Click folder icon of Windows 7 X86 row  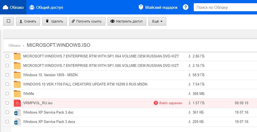pos(17,66)
